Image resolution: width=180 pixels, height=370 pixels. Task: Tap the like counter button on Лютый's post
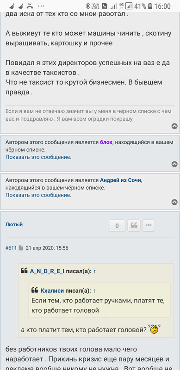tap(117, 226)
